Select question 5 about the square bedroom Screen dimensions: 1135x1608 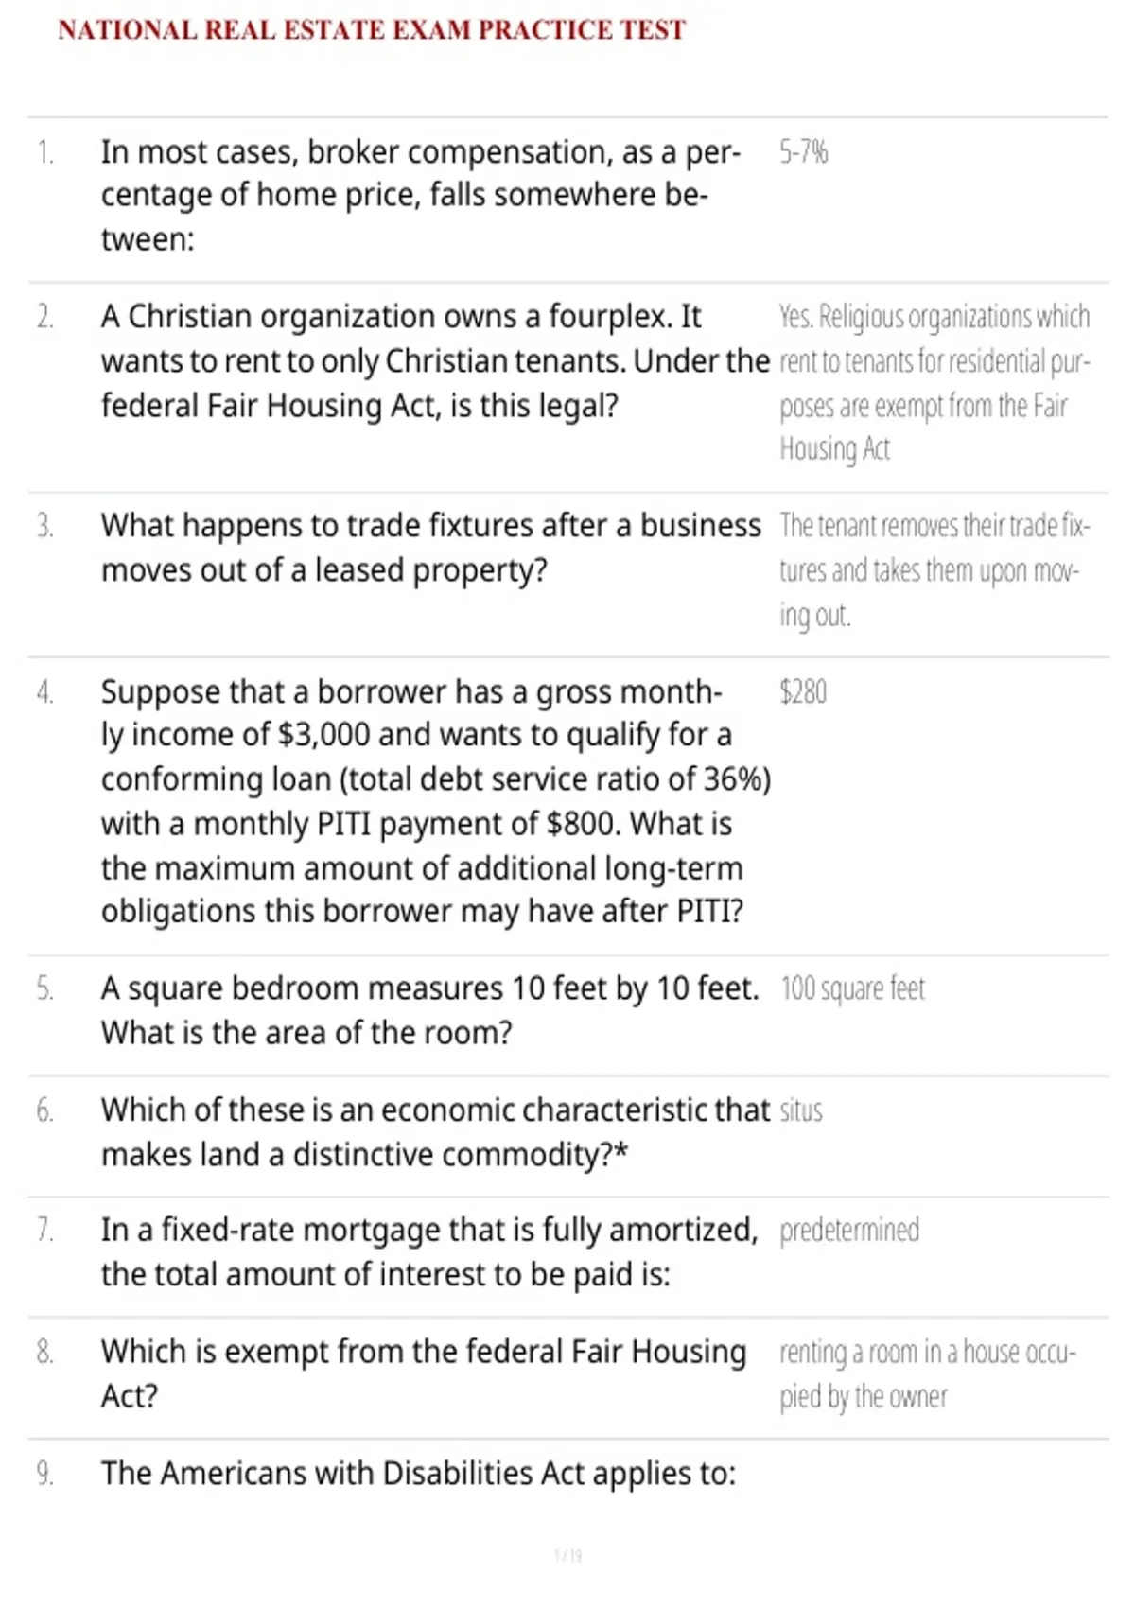pyautogui.click(x=429, y=1010)
